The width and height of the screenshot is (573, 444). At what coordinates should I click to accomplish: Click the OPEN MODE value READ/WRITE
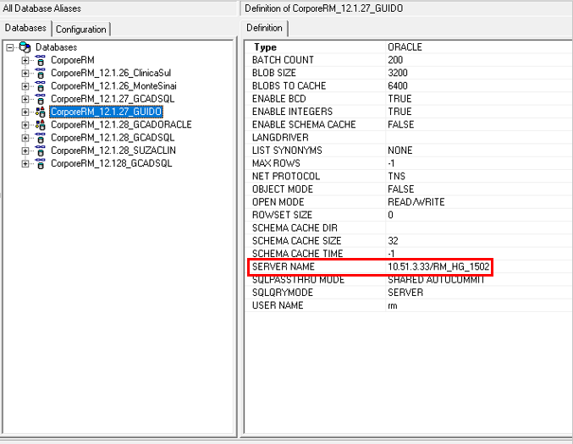[x=416, y=202]
